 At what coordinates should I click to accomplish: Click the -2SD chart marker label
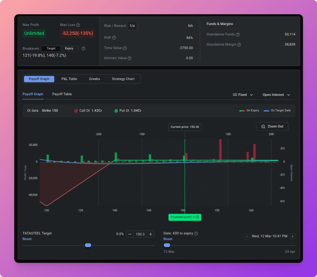99,134
